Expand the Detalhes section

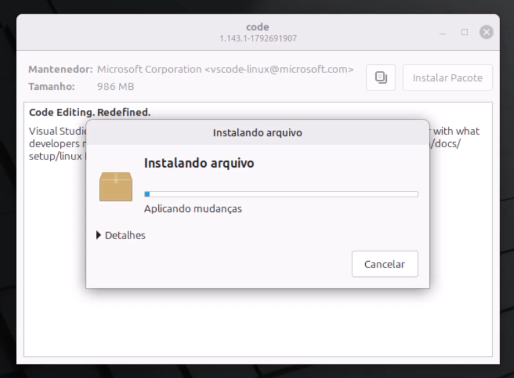coord(120,235)
